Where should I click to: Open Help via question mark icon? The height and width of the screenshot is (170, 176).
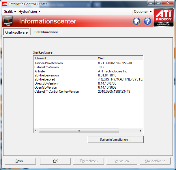click(147, 21)
